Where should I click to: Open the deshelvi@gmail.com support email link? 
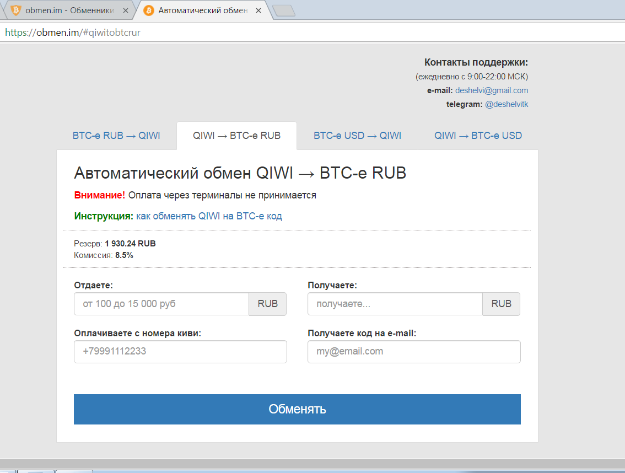491,90
